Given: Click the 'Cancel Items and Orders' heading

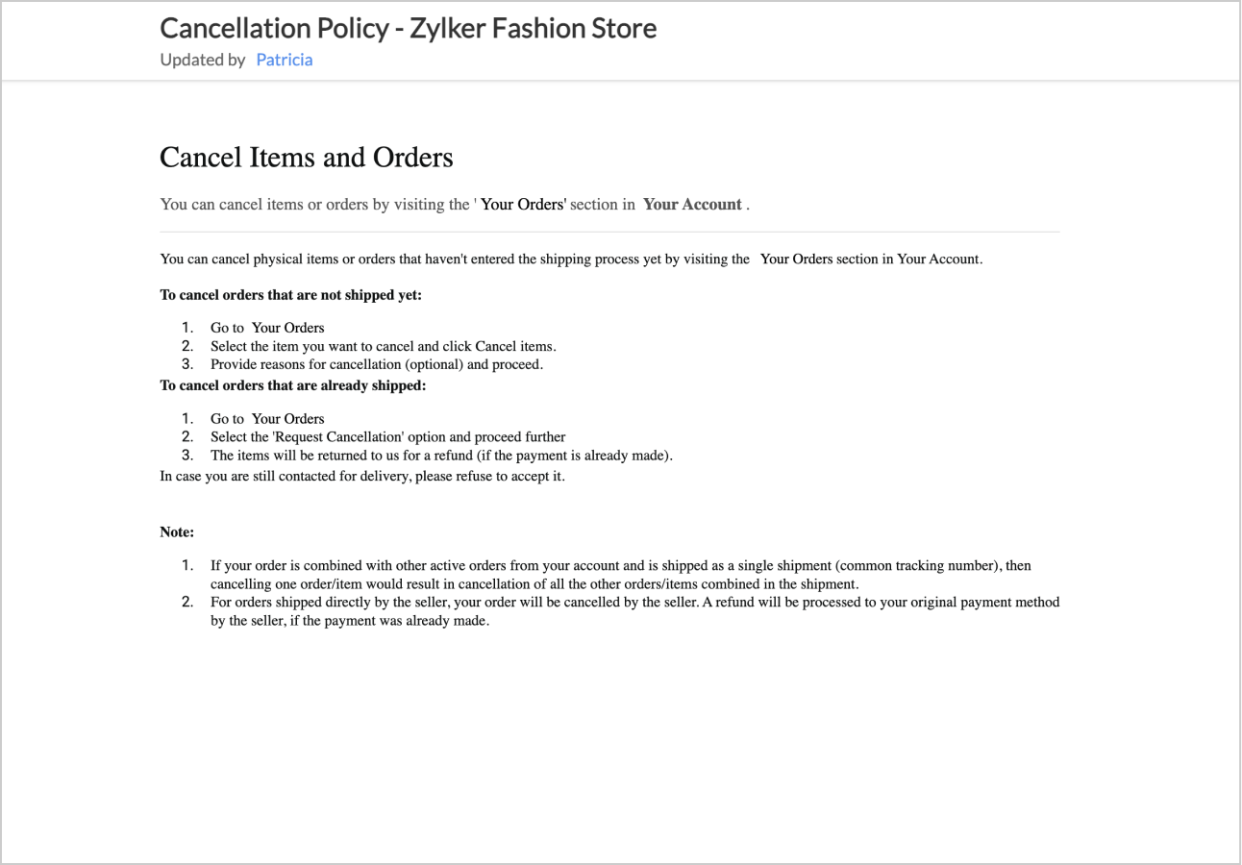Looking at the screenshot, I should tap(306, 157).
